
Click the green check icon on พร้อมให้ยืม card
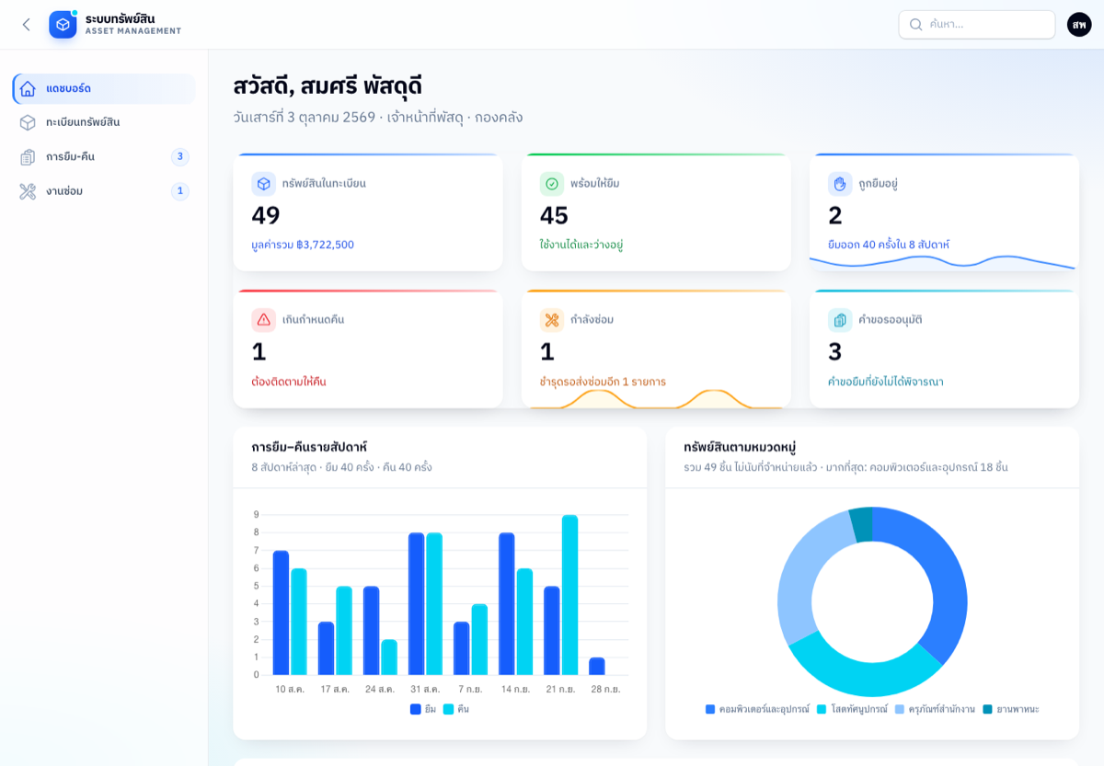tap(552, 184)
